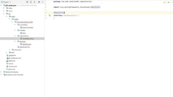The height and width of the screenshot is (97, 173).
Task: Click the HELP.md markdown file icon
Action: point(7,61)
